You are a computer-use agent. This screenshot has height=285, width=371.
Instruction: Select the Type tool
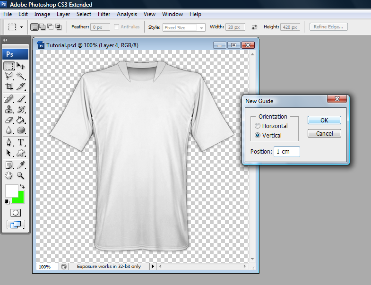click(21, 142)
